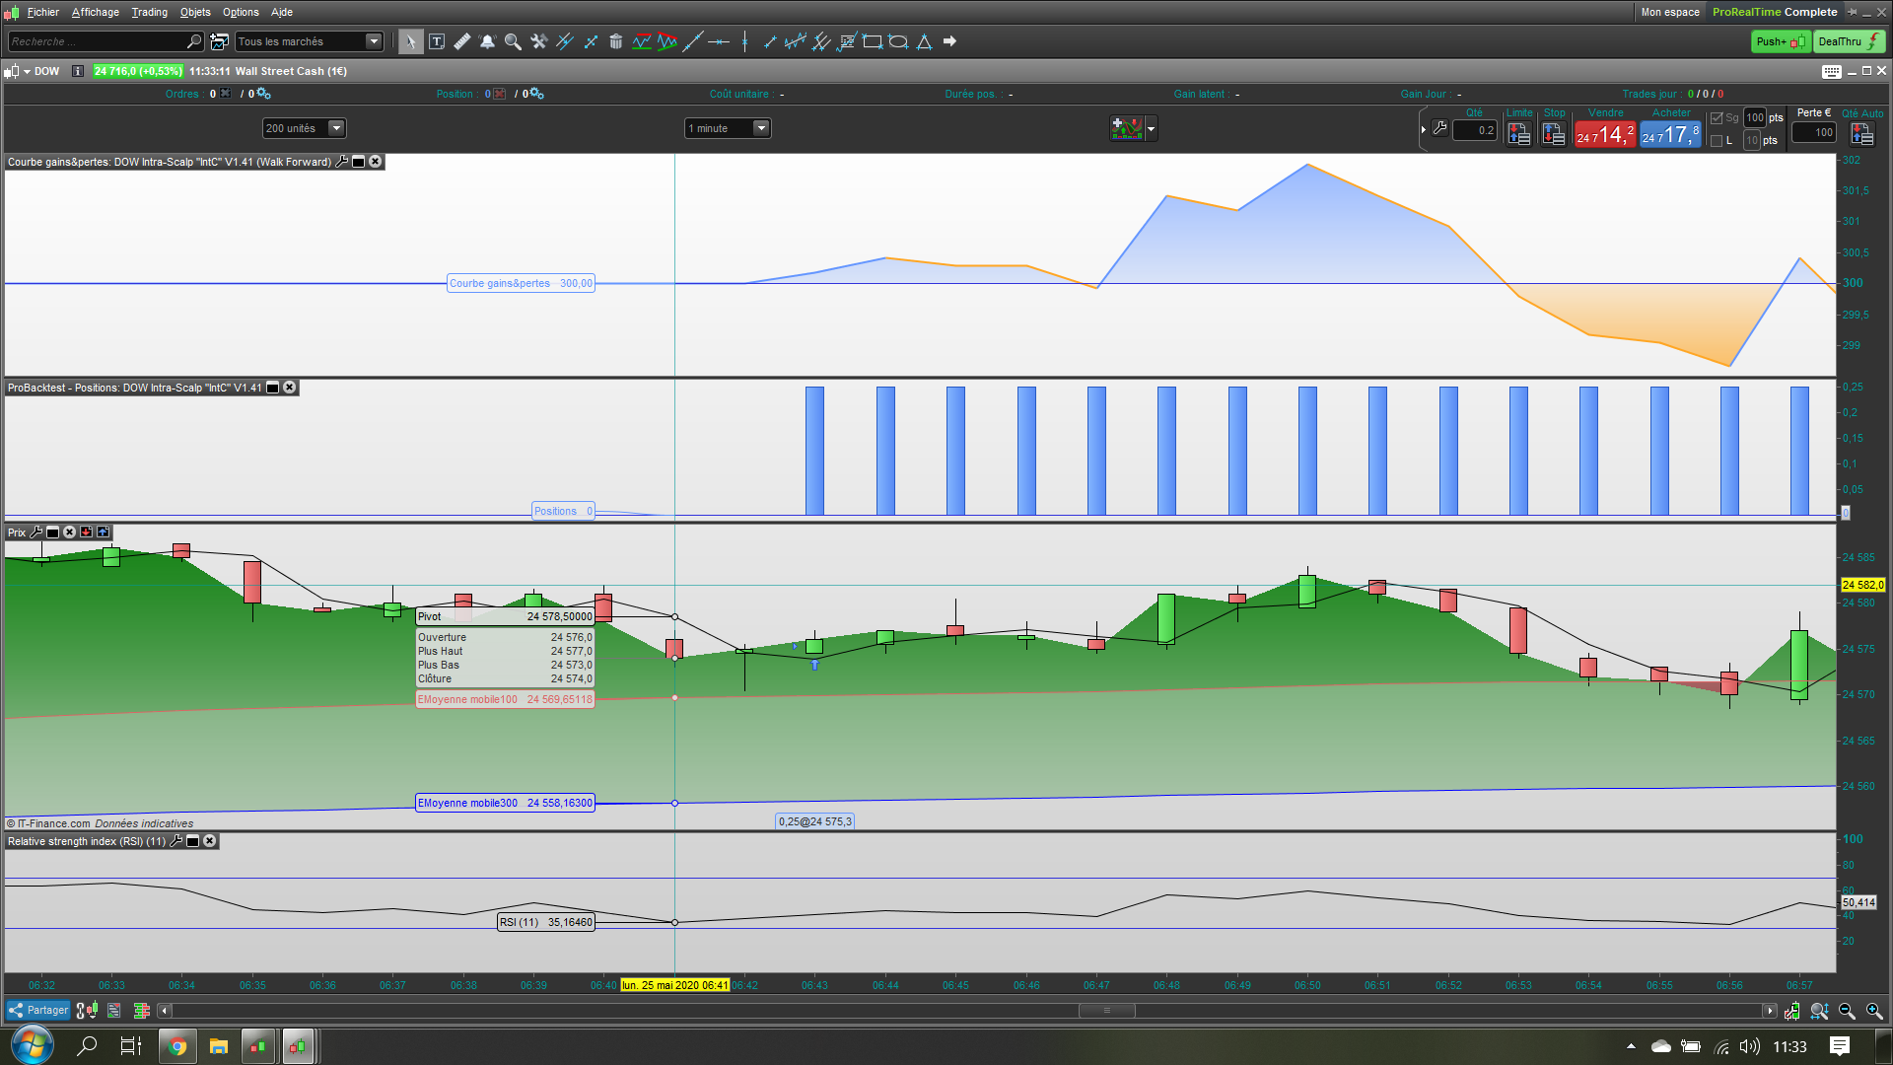
Task: Open the Stop order ticket icon
Action: pos(1554,133)
